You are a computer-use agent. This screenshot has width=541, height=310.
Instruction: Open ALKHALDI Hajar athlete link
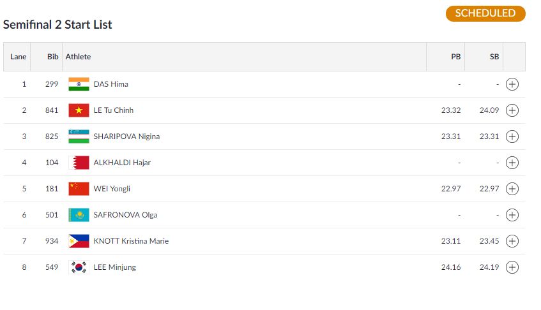[x=122, y=163]
